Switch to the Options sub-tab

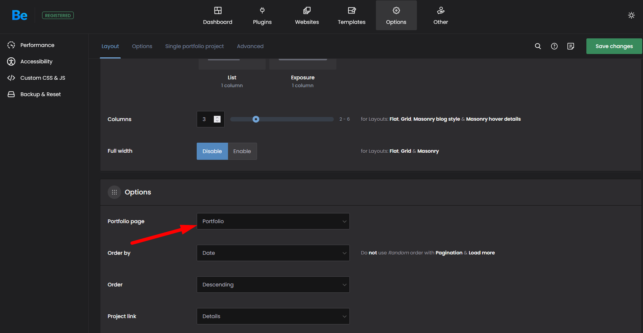coord(142,46)
